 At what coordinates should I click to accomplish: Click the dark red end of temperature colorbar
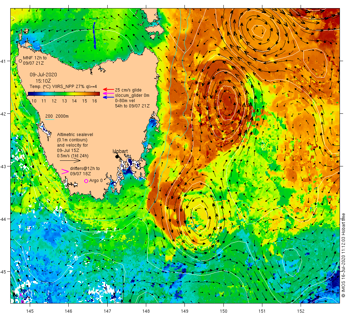(98, 94)
